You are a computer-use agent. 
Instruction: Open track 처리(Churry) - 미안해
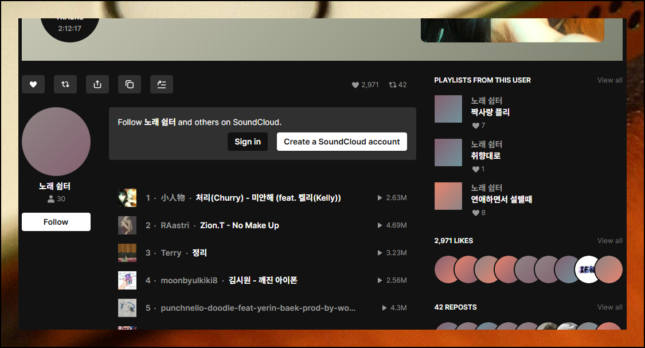coord(268,198)
